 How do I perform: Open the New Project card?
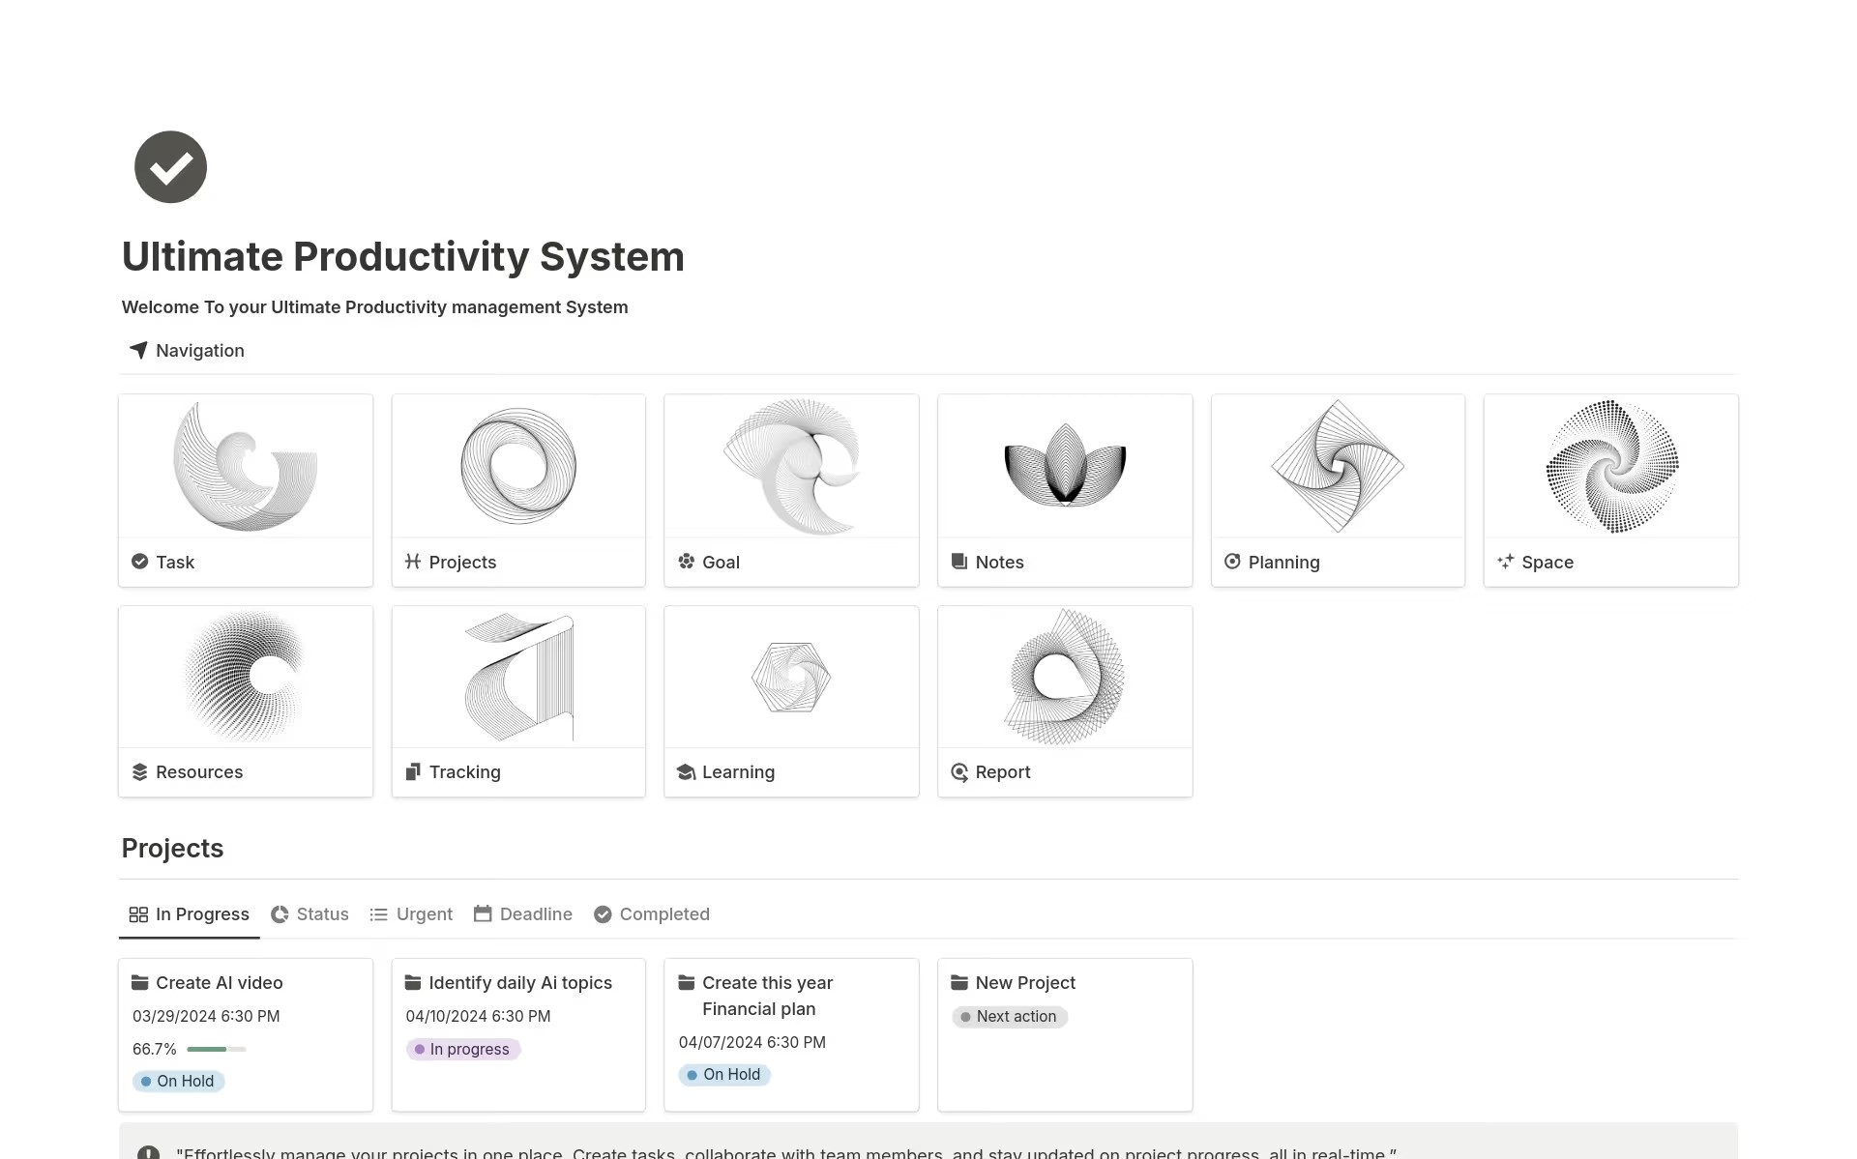(x=1024, y=982)
